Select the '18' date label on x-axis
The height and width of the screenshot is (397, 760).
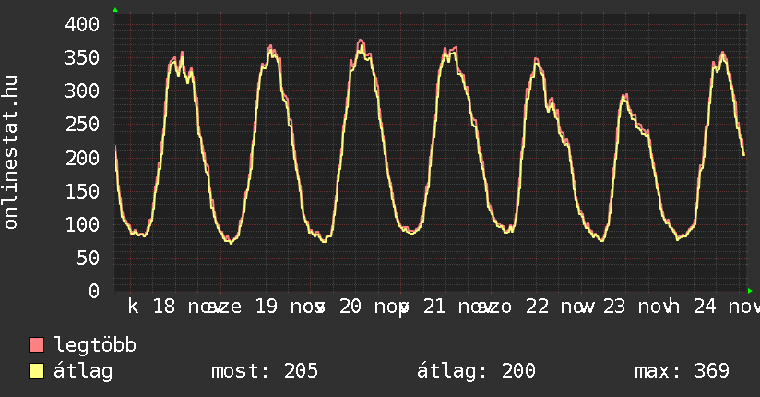tap(164, 306)
